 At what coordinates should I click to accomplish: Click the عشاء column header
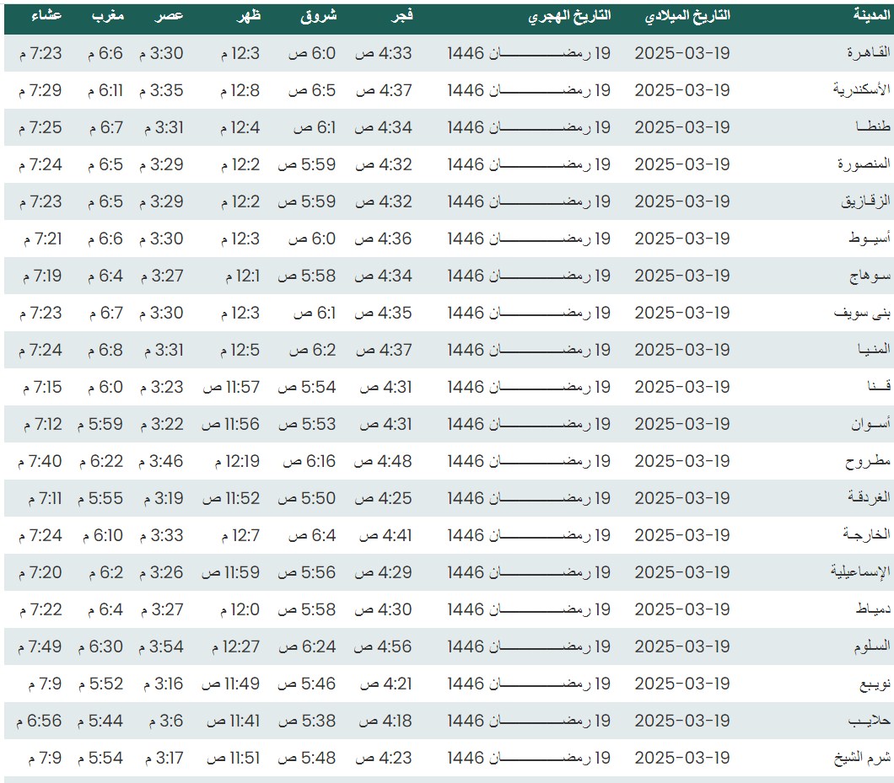(x=39, y=16)
